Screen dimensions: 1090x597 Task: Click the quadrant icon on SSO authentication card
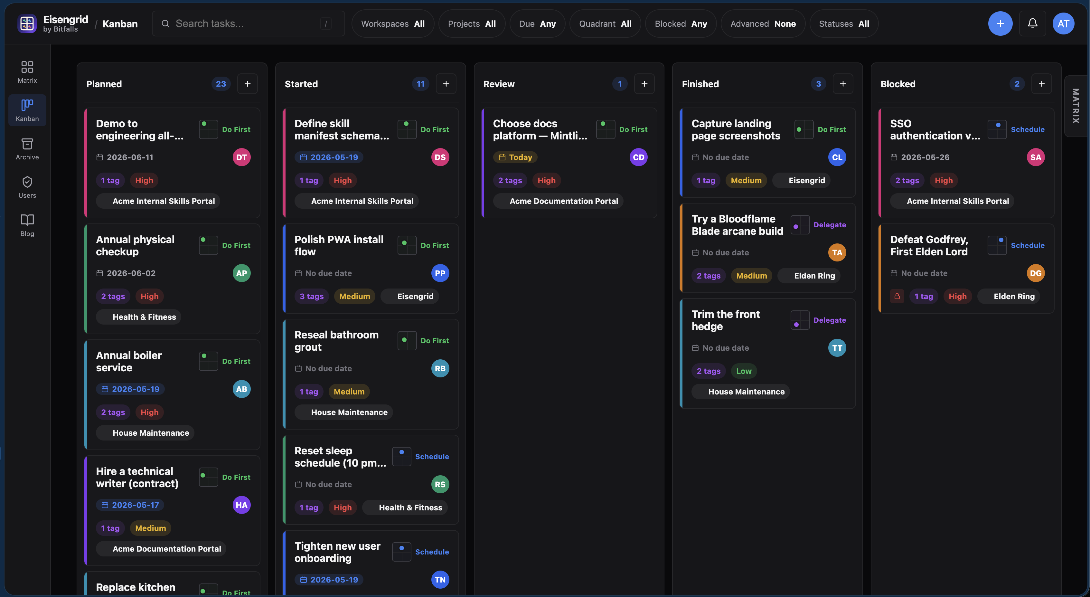pyautogui.click(x=997, y=129)
